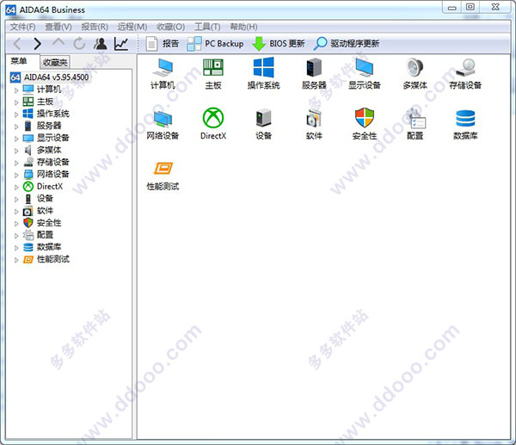Image resolution: width=516 pixels, height=445 pixels.
Task: Open the 工具(T) menu
Action: pos(207,27)
